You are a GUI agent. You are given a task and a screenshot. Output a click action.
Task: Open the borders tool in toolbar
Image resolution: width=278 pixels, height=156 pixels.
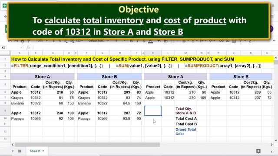point(165,41)
